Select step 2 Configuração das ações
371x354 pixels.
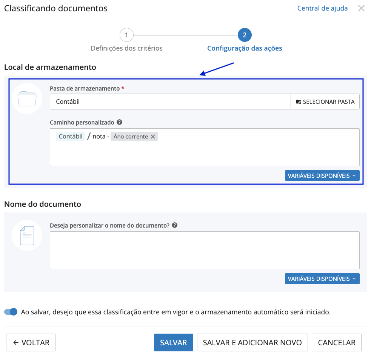[x=245, y=35]
